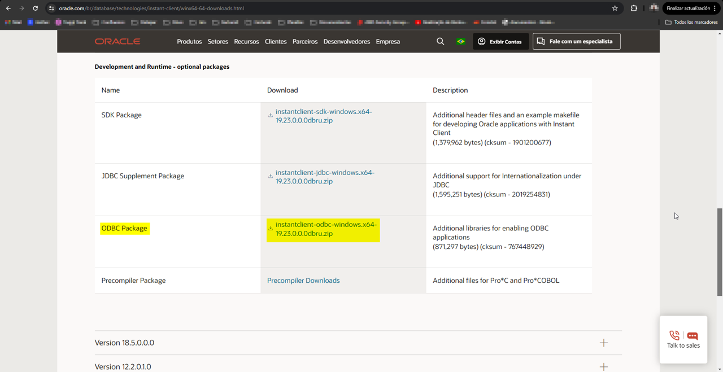This screenshot has width=723, height=372.
Task: Expand the Version 12.2.0.1.0 section
Action: pos(358,366)
